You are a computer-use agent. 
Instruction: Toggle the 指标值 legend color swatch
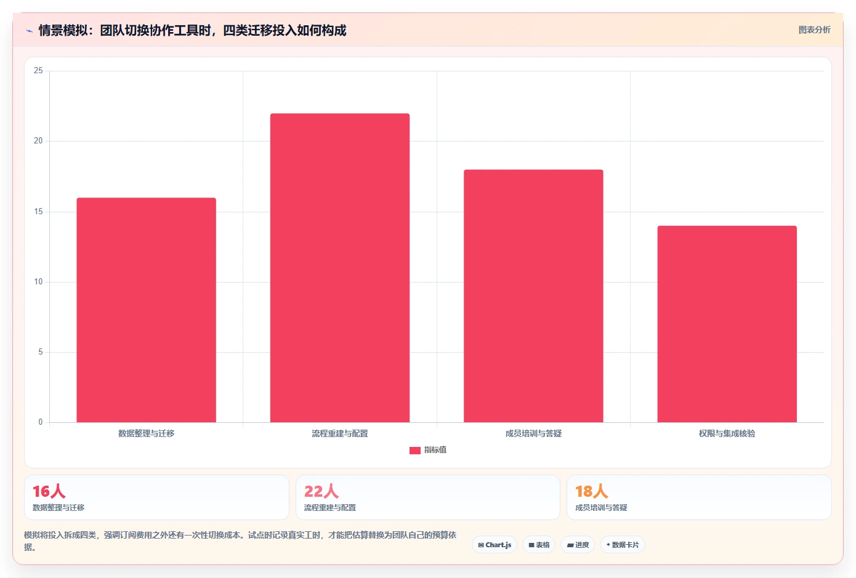click(x=415, y=451)
